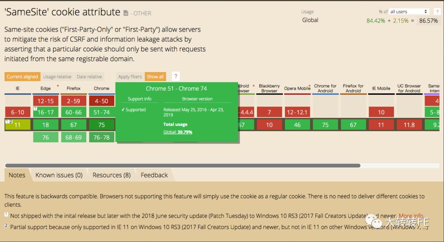The image size is (444, 242).
Task: Select the Edge 16-17 cell
Action: 46,112
